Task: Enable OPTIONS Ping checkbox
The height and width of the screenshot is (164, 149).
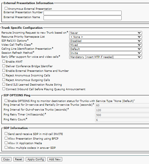Action: coord(6,101)
